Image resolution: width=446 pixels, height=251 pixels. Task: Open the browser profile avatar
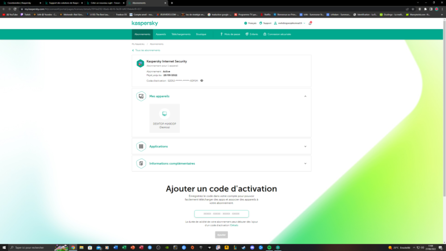[x=437, y=9]
